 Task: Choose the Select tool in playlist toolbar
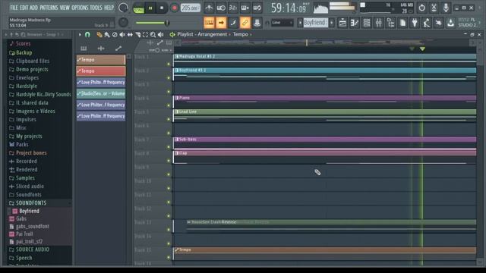pyautogui.click(x=145, y=35)
